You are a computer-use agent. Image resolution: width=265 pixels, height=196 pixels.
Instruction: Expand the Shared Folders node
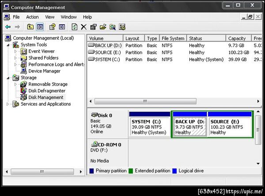[15, 58]
